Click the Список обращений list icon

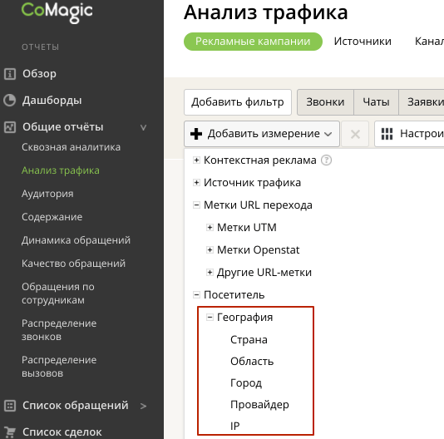click(10, 406)
